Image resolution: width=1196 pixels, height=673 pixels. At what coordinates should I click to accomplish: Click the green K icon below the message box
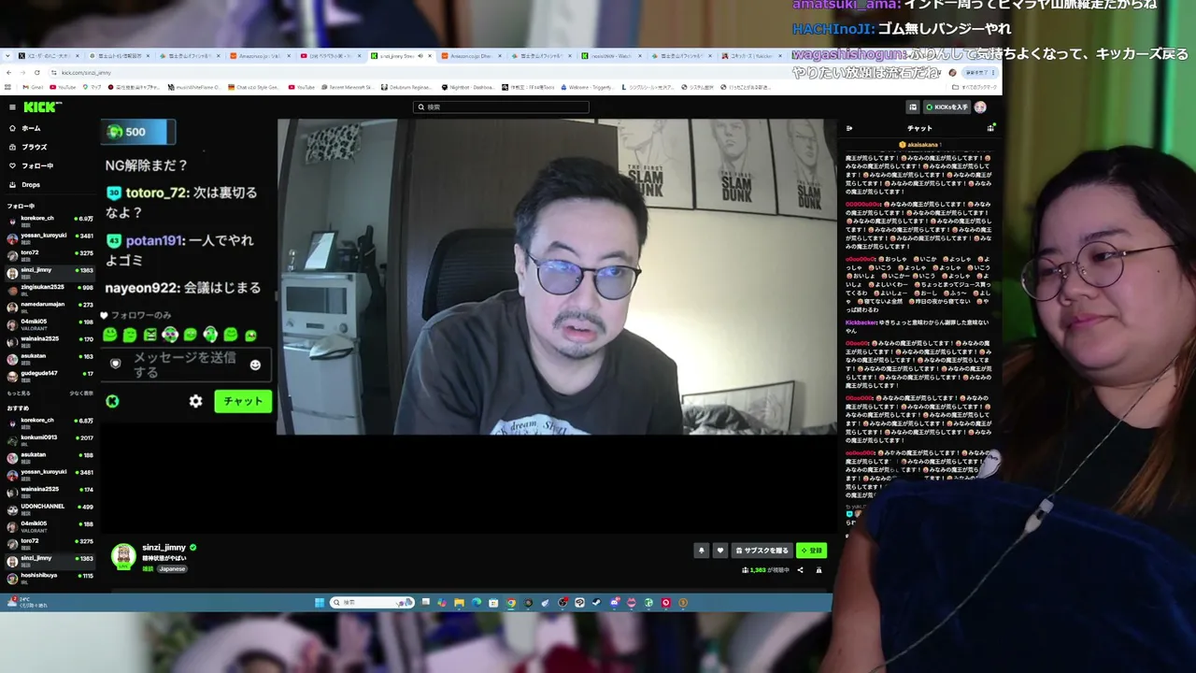(112, 401)
